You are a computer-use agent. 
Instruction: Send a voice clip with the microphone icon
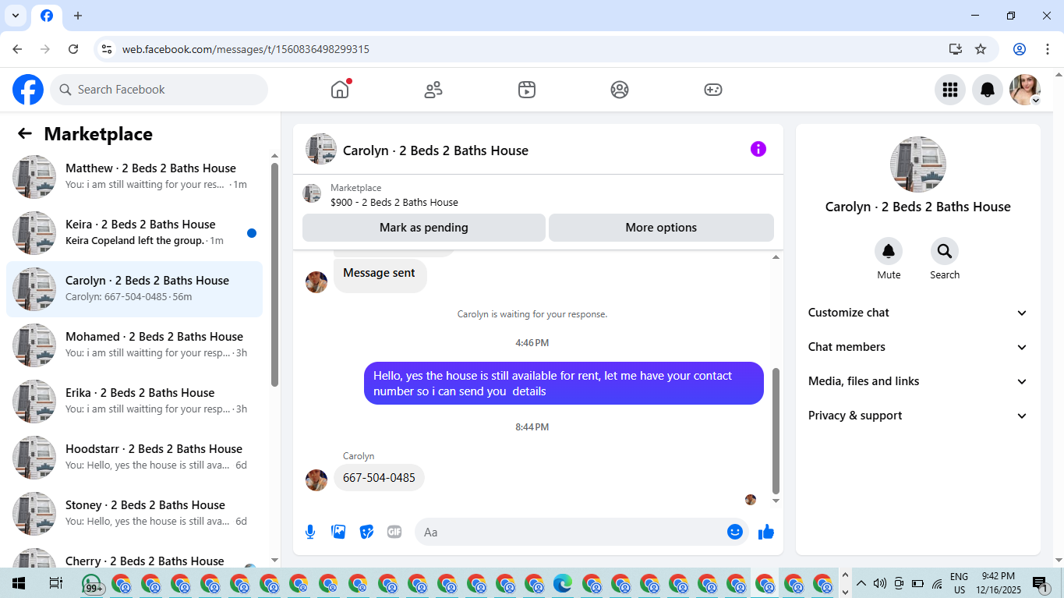coord(310,532)
